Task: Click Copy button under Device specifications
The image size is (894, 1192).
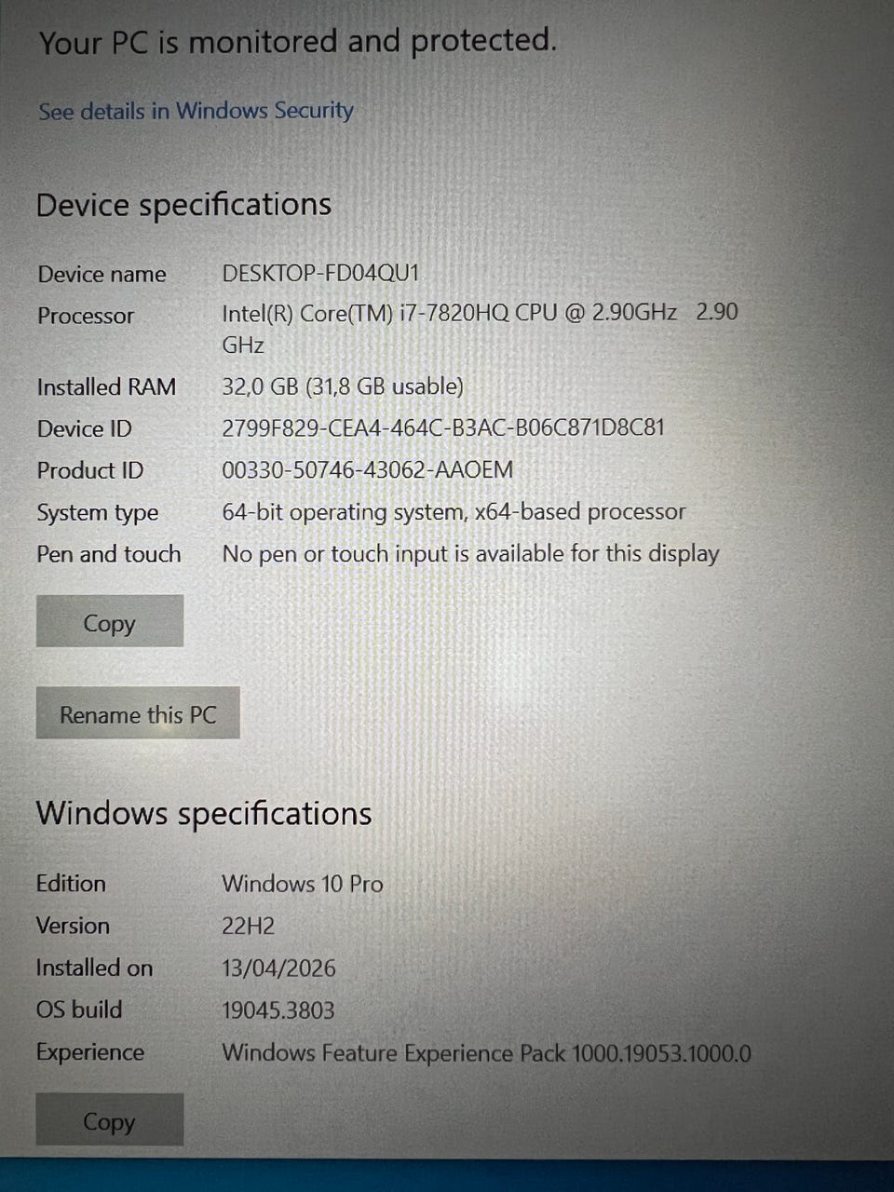Action: 110,622
